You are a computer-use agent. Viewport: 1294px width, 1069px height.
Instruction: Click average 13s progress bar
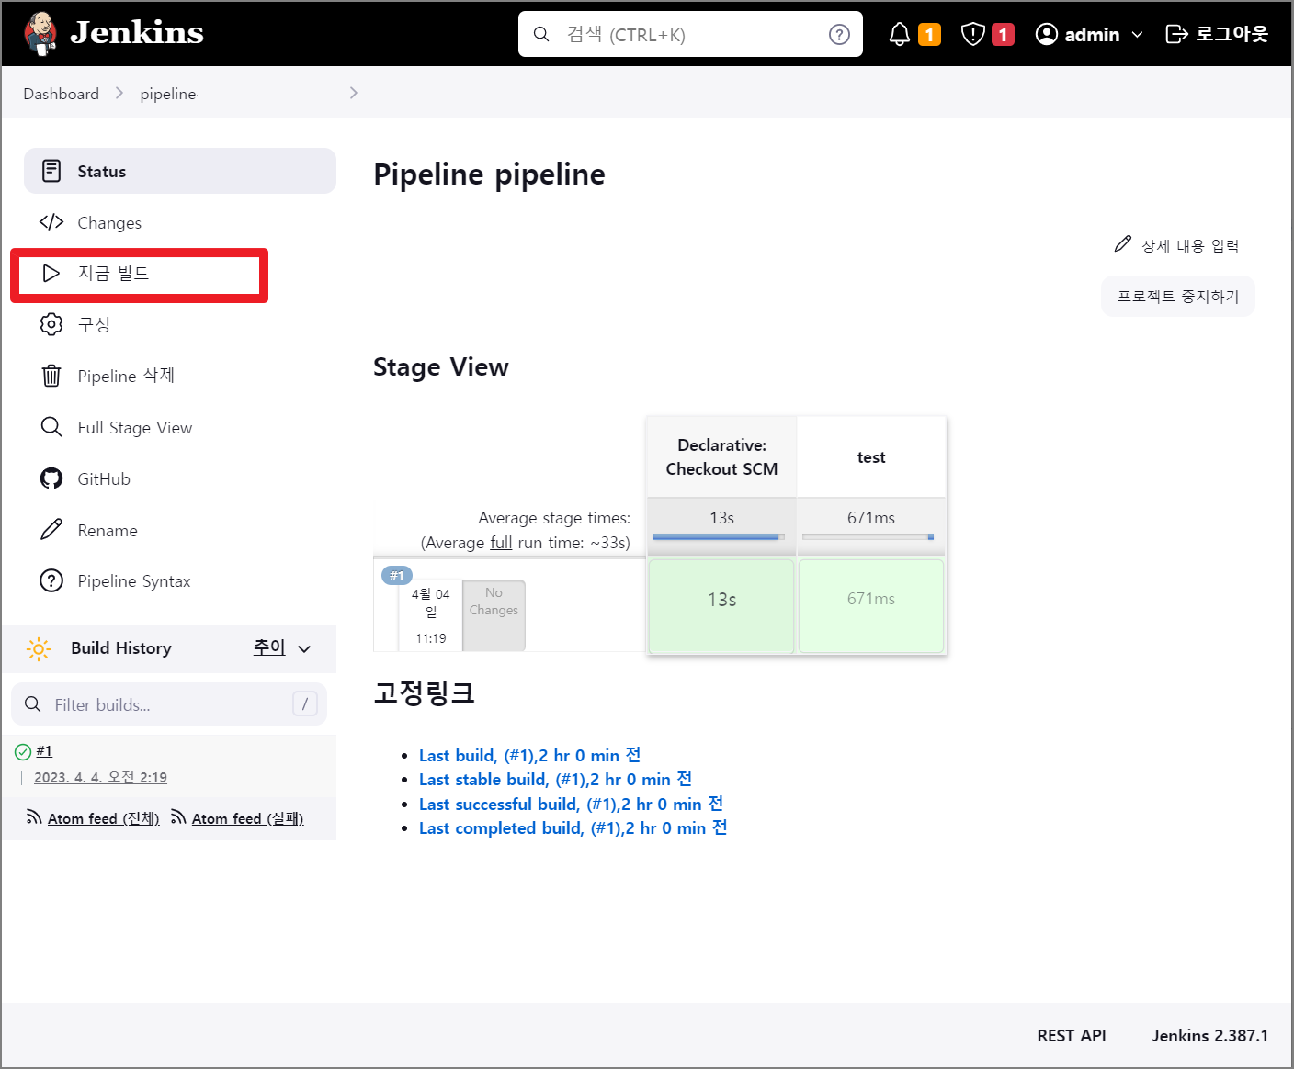pyautogui.click(x=719, y=536)
